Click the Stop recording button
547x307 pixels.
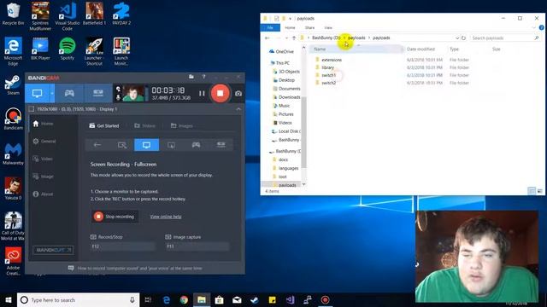point(115,217)
